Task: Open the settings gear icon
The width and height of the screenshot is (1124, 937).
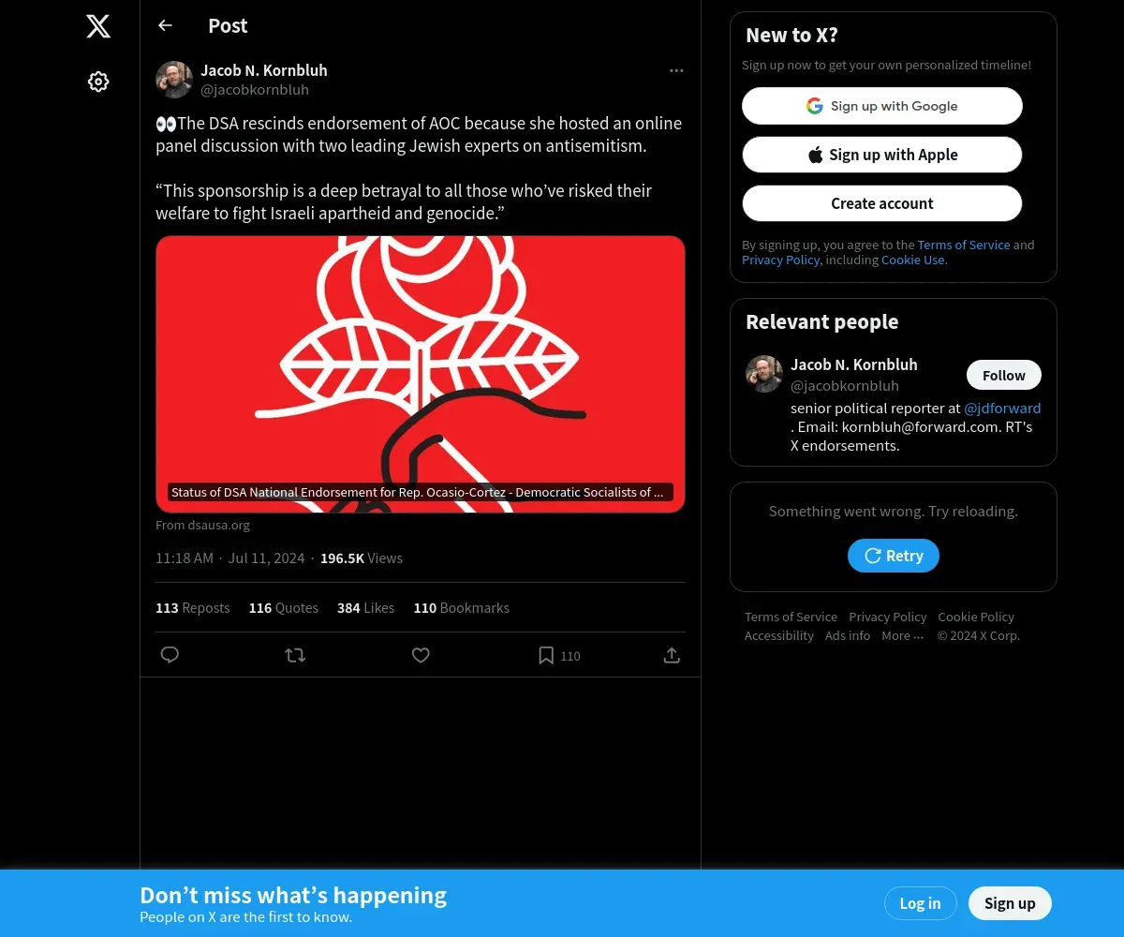Action: click(98, 82)
